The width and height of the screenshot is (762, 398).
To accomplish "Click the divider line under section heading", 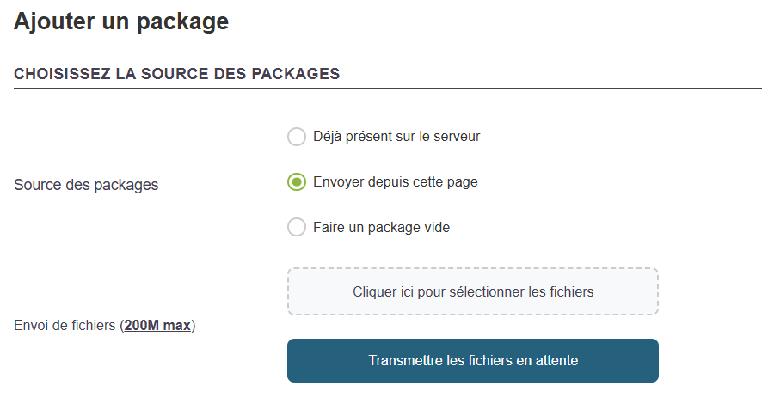I will pyautogui.click(x=387, y=89).
